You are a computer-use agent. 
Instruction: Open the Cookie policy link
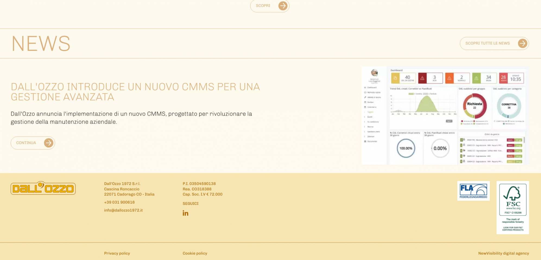(x=195, y=253)
